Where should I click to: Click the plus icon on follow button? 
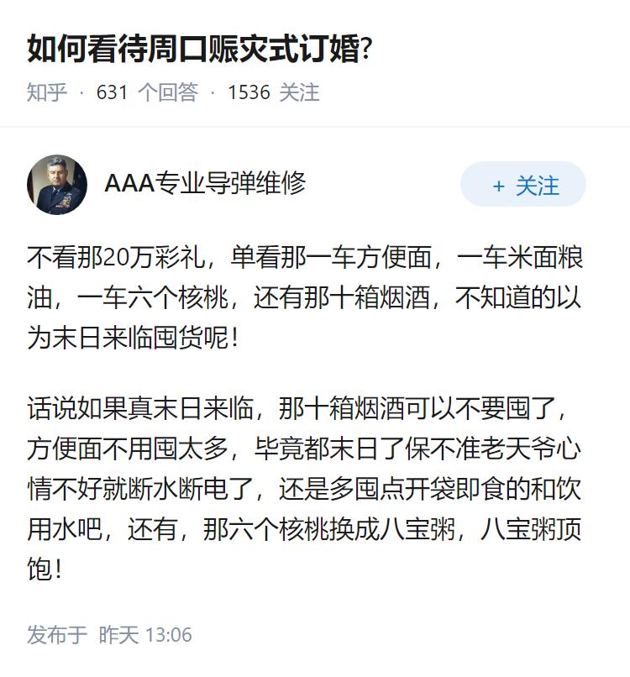[499, 186]
